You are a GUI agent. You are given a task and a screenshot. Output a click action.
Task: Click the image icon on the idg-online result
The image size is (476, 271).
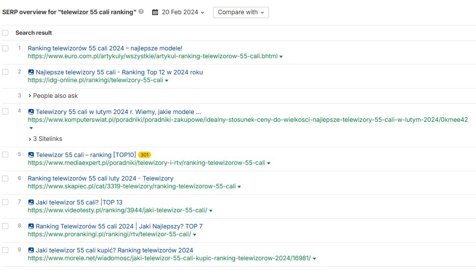pyautogui.click(x=31, y=72)
